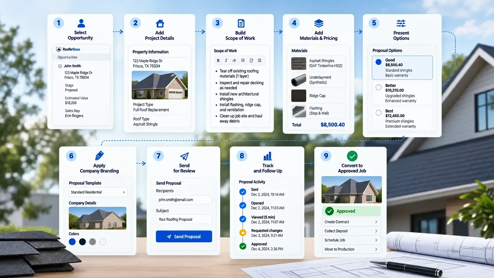
Task: Click the last icon in scope toolbar
Action: [260, 60]
